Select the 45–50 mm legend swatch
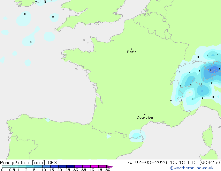221x171 pixels. 102,166
